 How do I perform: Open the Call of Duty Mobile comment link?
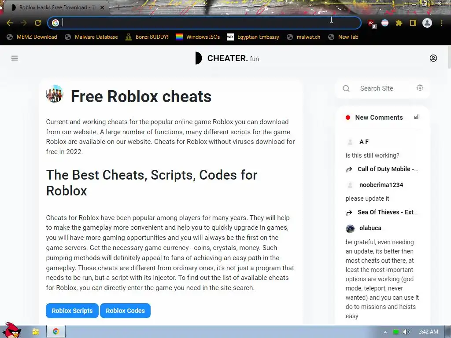pyautogui.click(x=388, y=169)
